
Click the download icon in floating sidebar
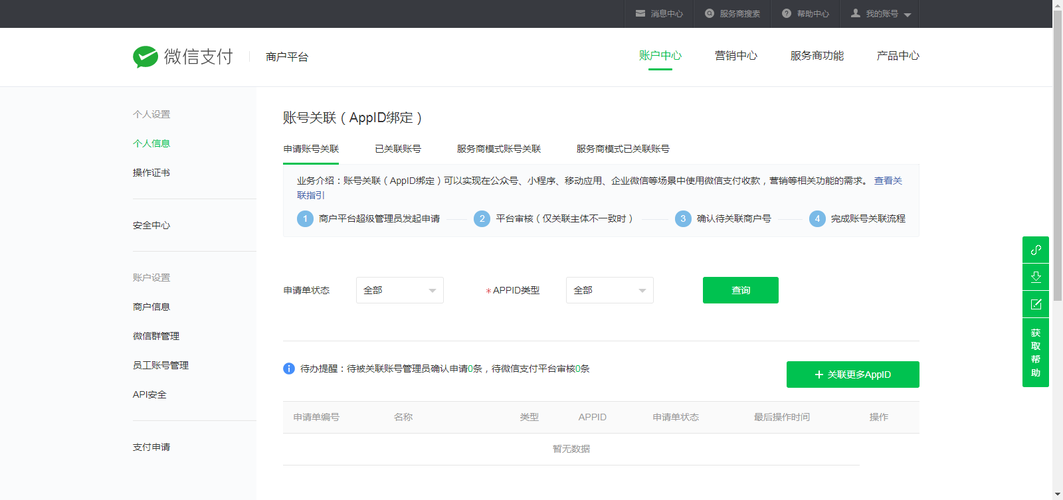point(1036,277)
